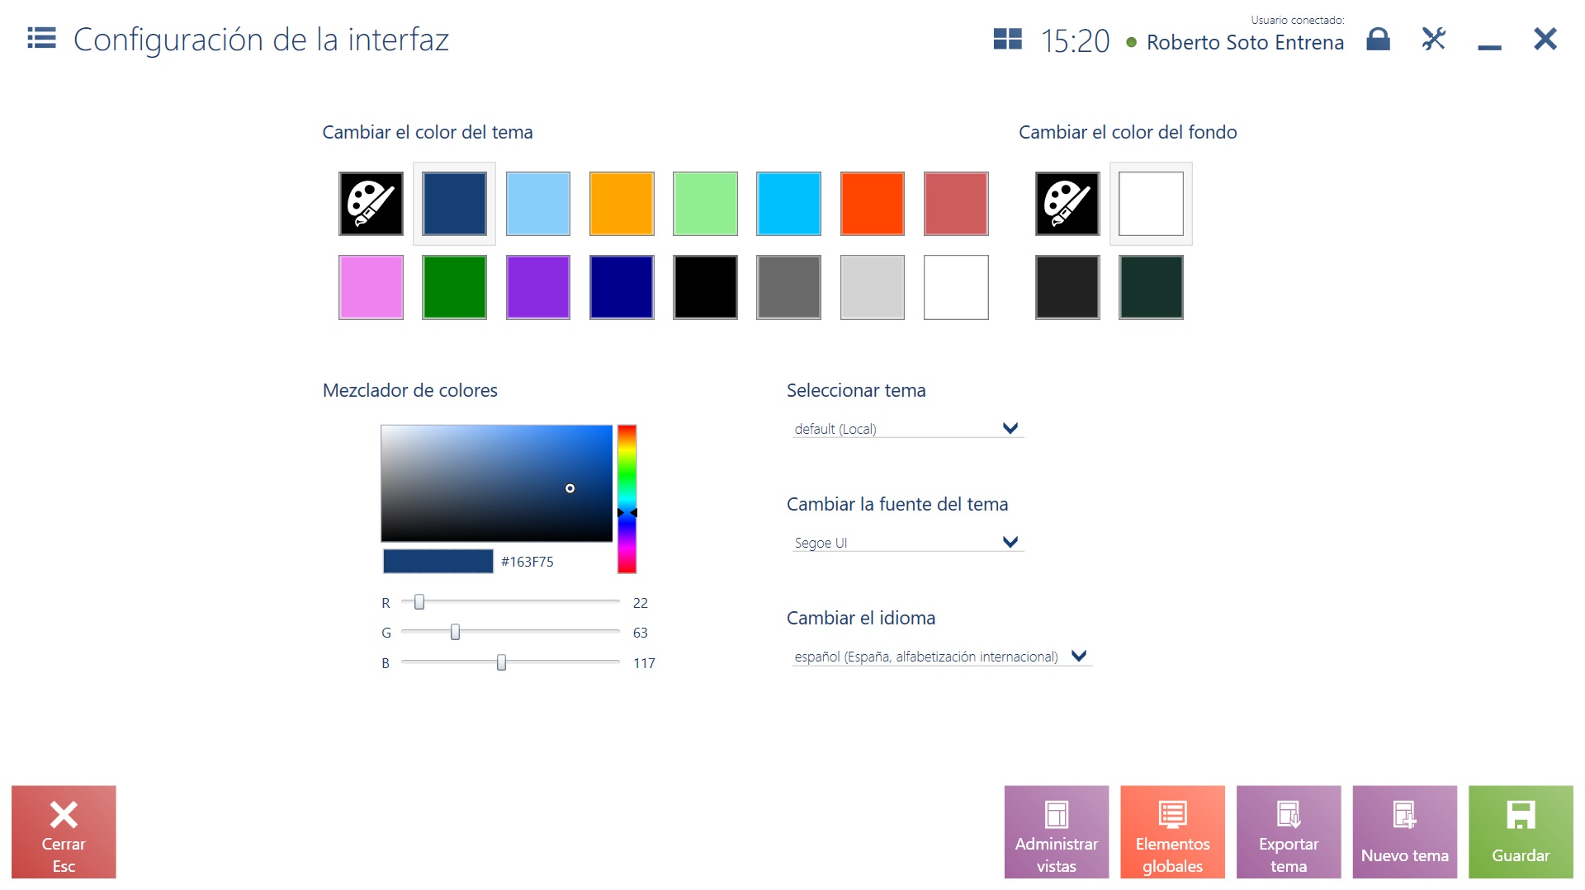This screenshot has height=890, width=1585.
Task: Select the salmon red theme color
Action: pyautogui.click(x=956, y=204)
